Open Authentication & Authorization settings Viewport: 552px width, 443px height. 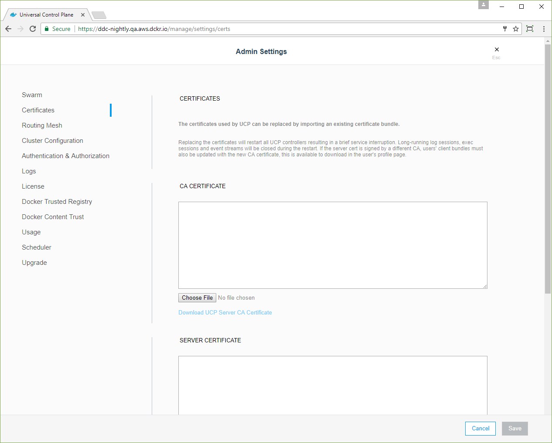[65, 156]
